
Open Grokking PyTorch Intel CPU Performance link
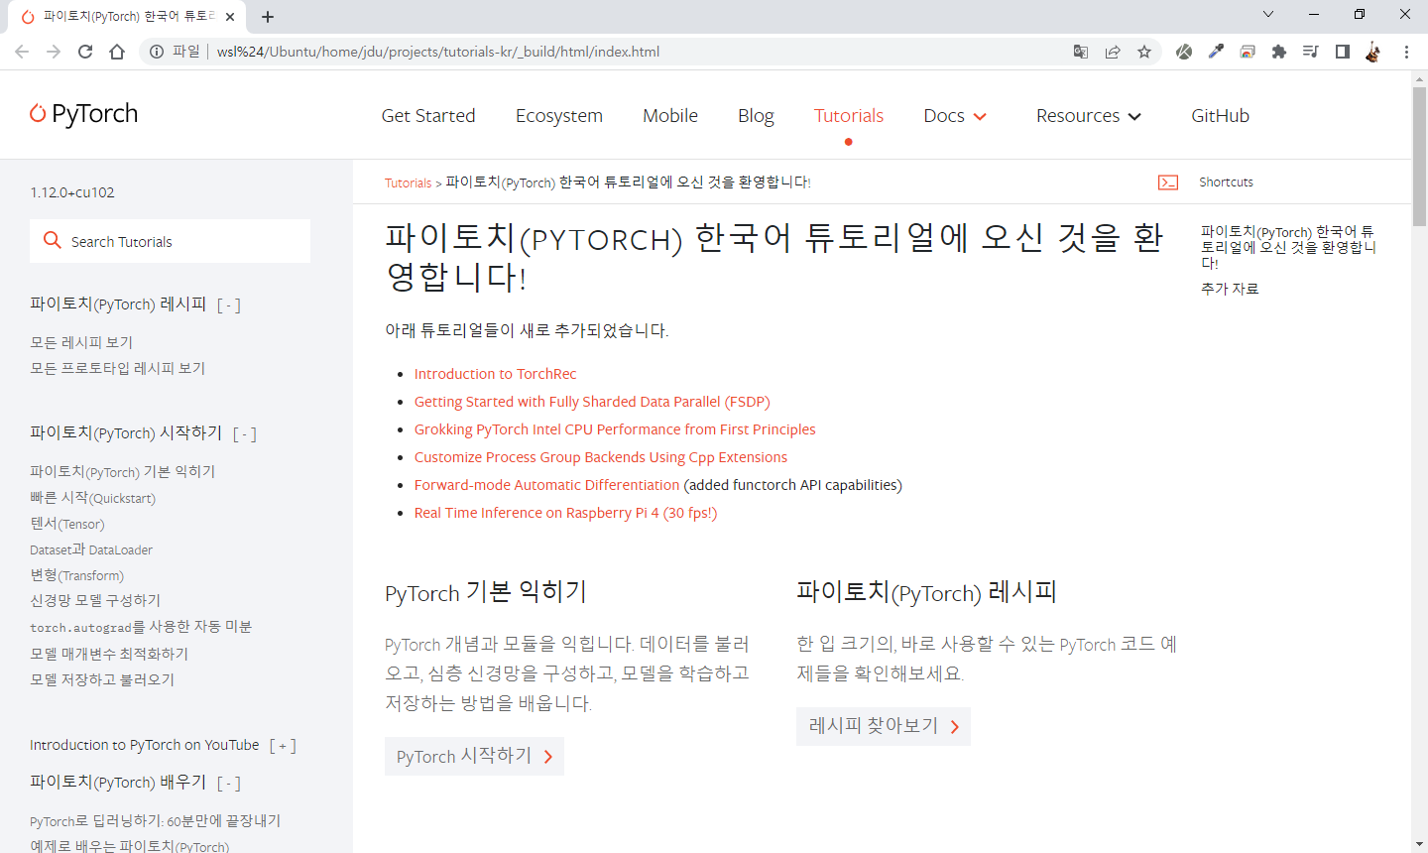click(615, 429)
